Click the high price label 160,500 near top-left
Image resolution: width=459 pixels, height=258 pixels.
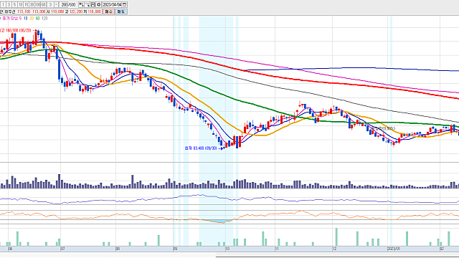[16, 30]
